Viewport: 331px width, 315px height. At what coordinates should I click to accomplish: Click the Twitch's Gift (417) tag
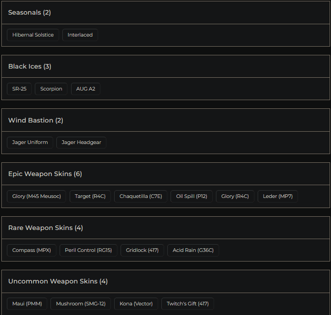click(188, 304)
